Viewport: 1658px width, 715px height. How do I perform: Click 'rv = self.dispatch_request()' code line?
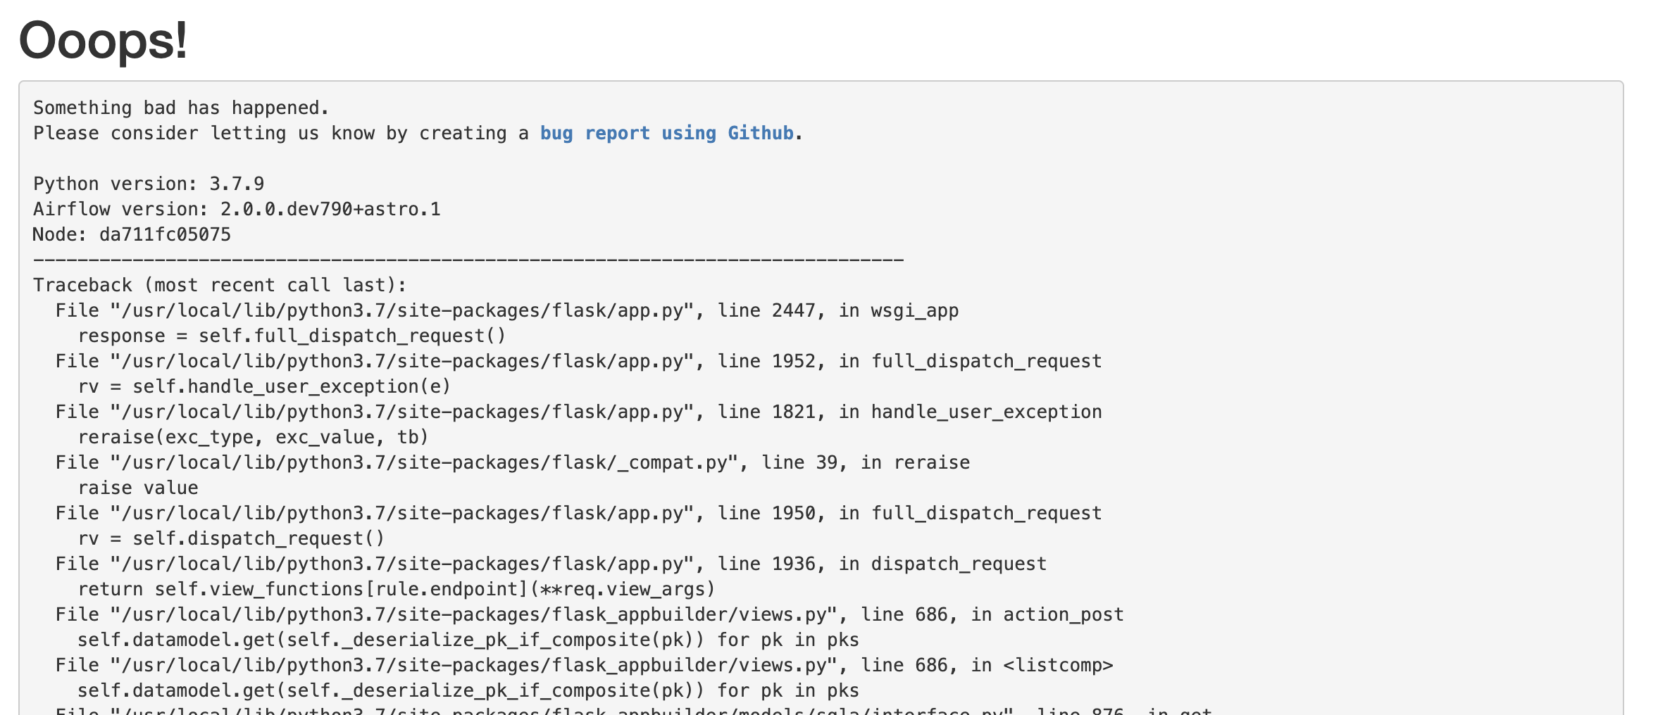click(231, 538)
